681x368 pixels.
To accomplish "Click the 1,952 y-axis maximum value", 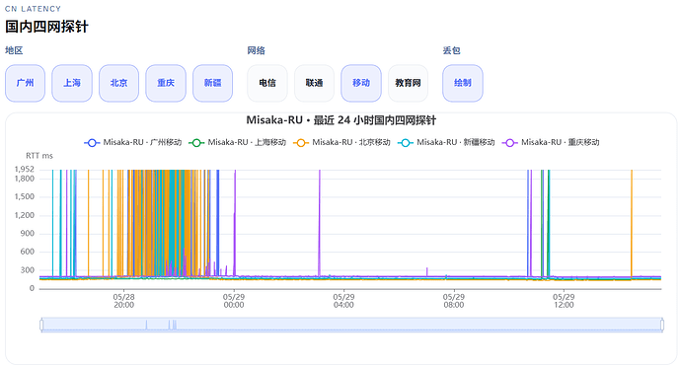I will coord(25,170).
